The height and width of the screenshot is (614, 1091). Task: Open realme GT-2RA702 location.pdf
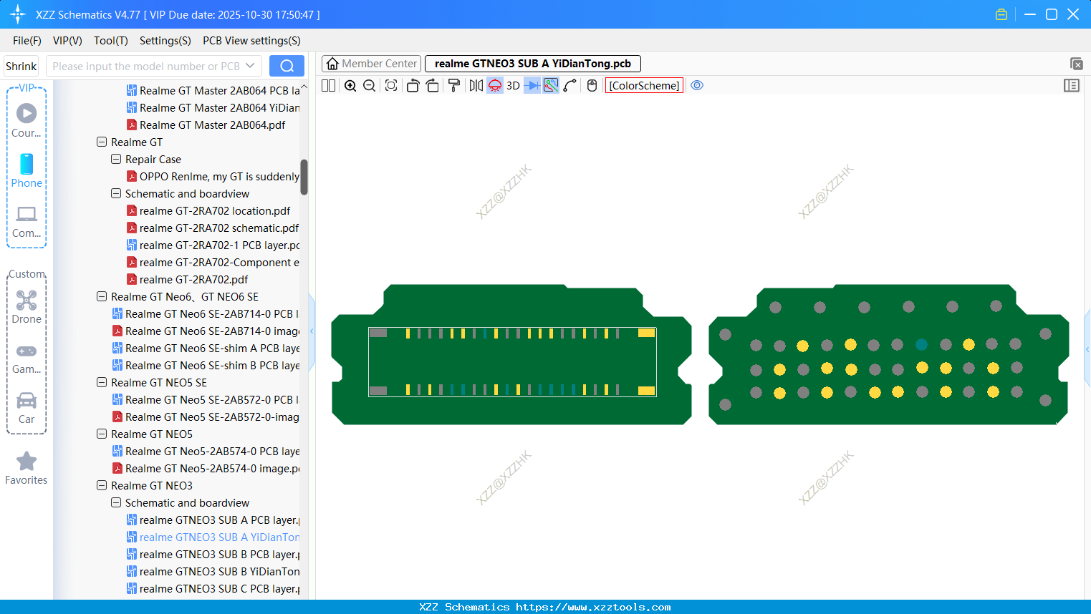pyautogui.click(x=215, y=211)
